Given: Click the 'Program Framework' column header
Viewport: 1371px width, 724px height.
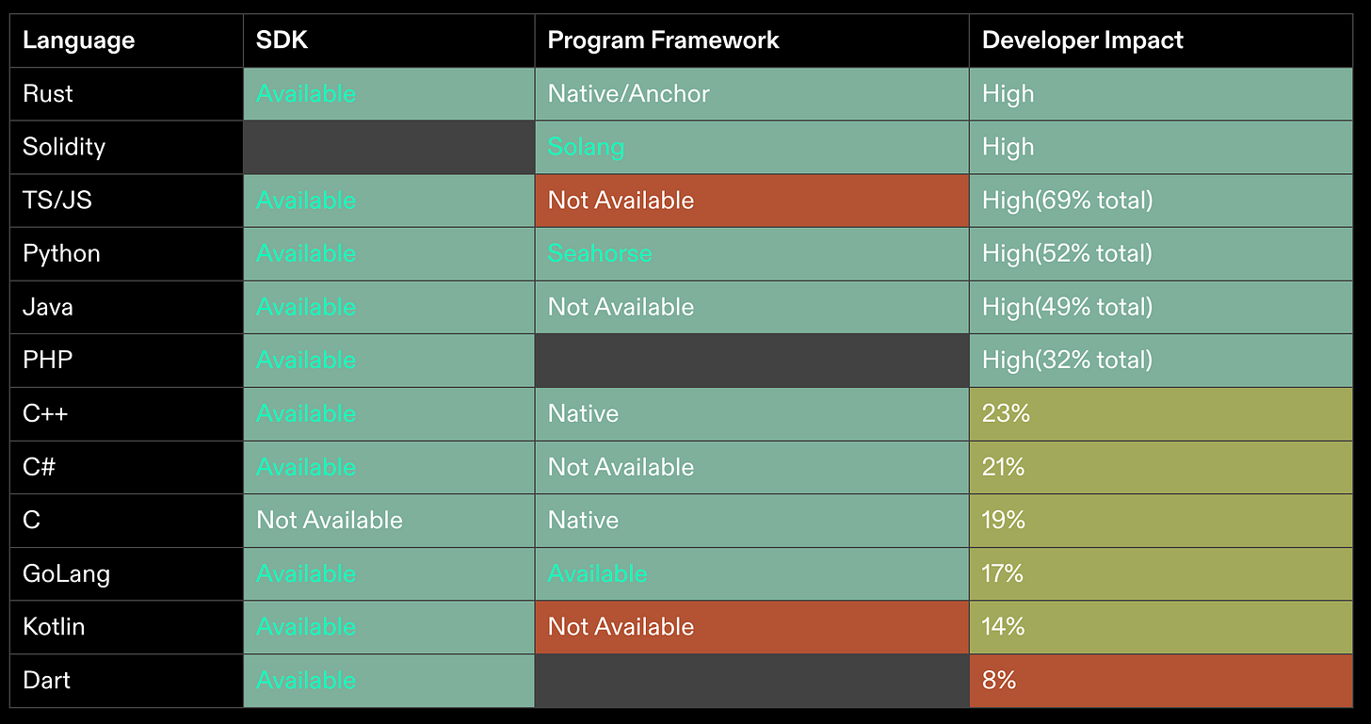Looking at the screenshot, I should coord(751,40).
